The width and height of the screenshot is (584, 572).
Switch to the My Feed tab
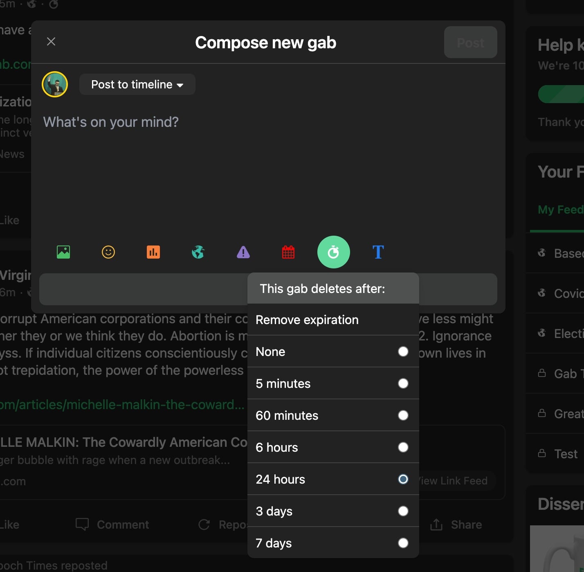coord(561,209)
